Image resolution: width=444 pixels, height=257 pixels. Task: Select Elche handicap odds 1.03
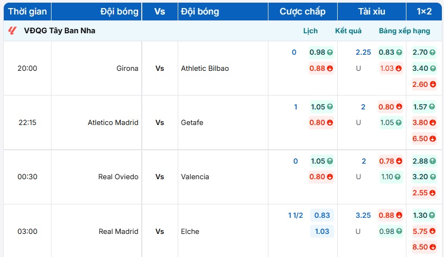322,231
